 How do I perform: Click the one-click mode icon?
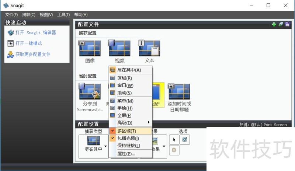tap(11, 43)
